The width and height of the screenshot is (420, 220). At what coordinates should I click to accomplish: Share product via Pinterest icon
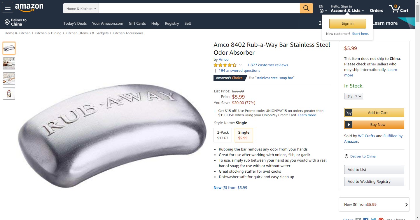click(381, 219)
